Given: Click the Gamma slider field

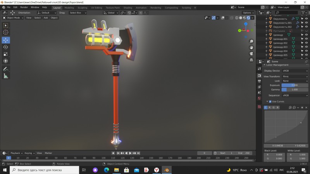Looking at the screenshot, I should click(295, 90).
